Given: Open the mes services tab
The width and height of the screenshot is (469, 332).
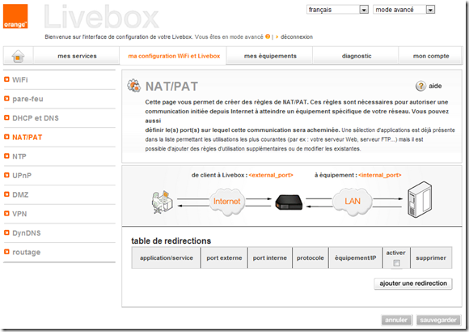Looking at the screenshot, I should click(77, 56).
